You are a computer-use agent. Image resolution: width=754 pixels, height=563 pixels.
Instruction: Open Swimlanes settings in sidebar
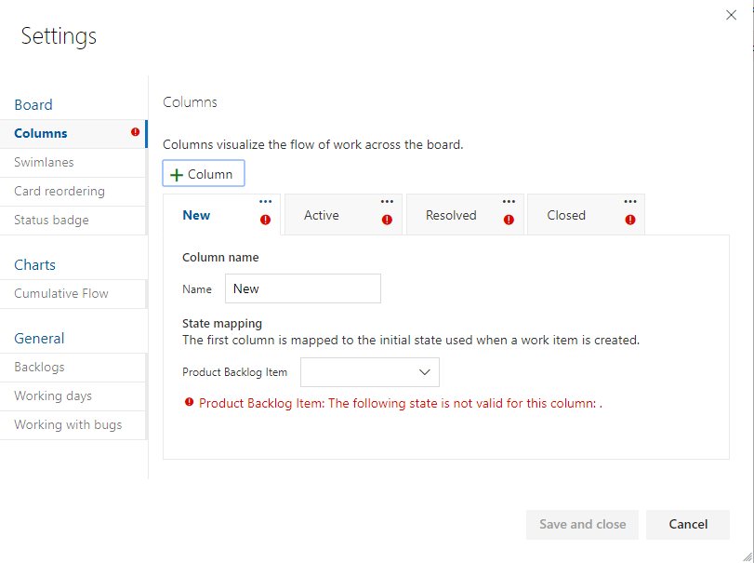click(45, 162)
